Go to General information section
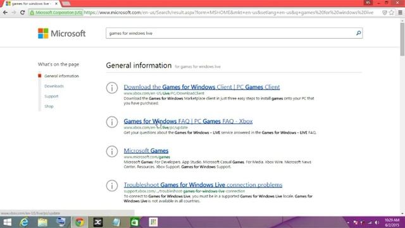The image size is (405, 228). click(61, 76)
